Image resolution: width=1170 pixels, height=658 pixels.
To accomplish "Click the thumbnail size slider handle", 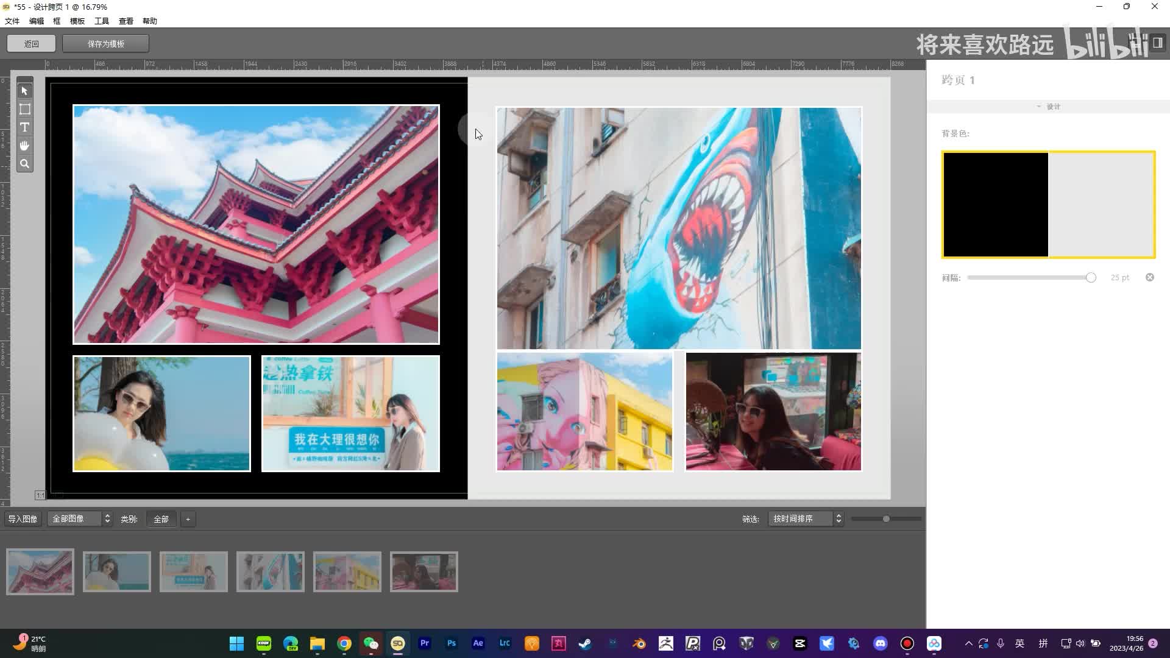I will 886,519.
